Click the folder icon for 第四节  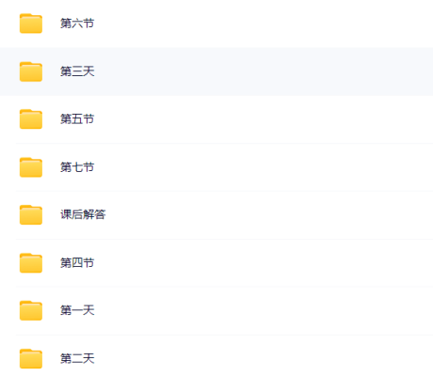click(x=31, y=263)
